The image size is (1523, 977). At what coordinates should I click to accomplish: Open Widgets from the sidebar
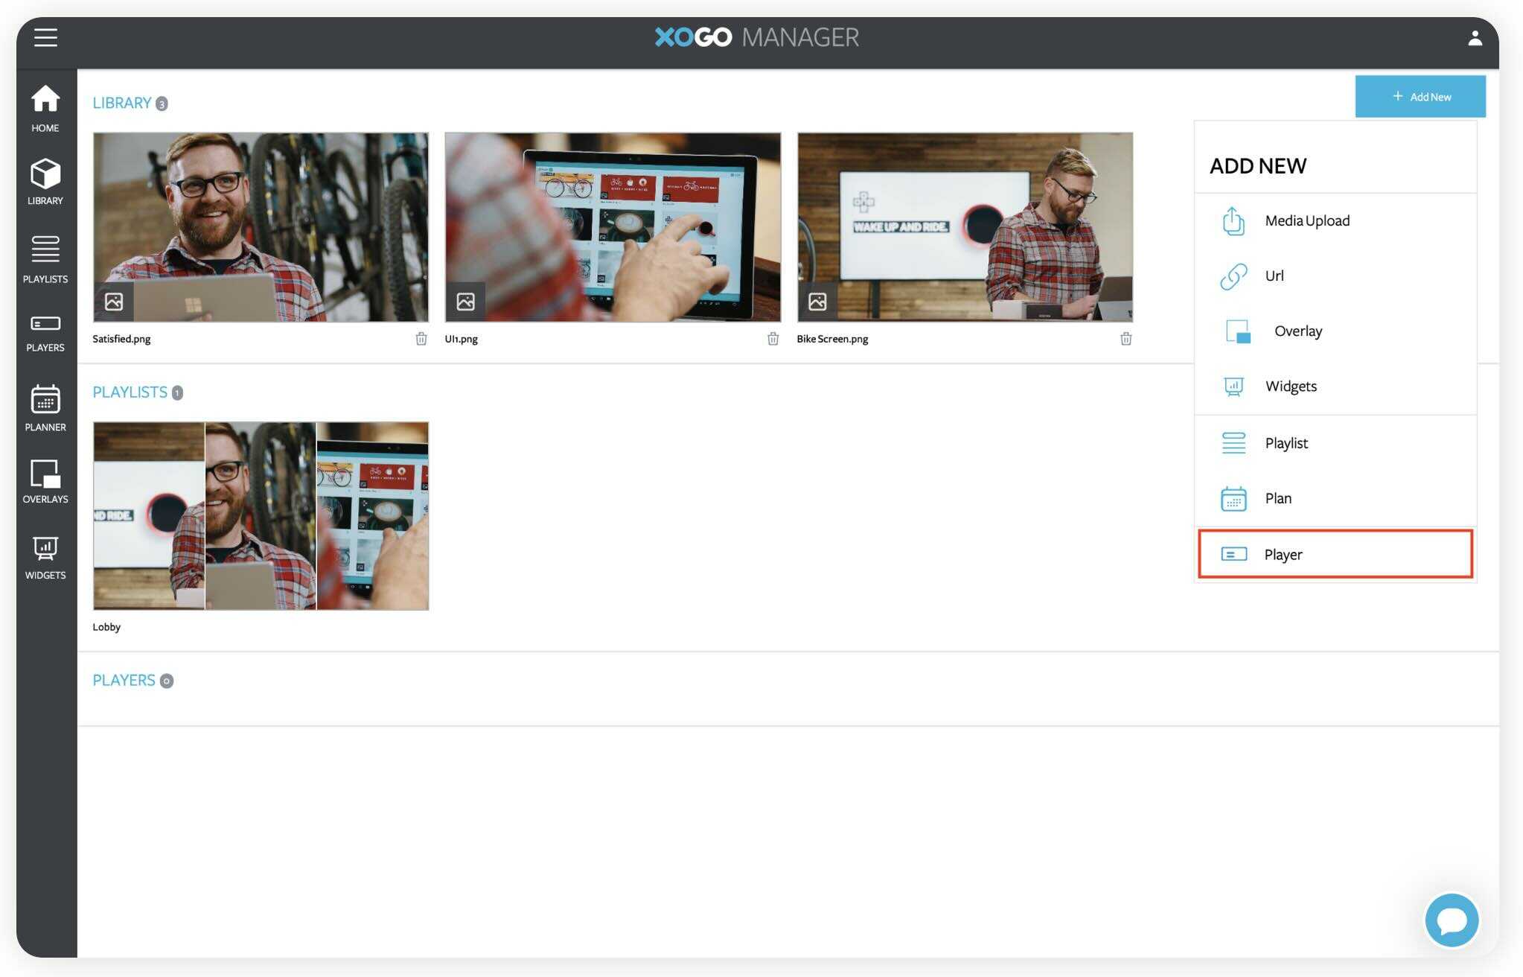point(45,557)
